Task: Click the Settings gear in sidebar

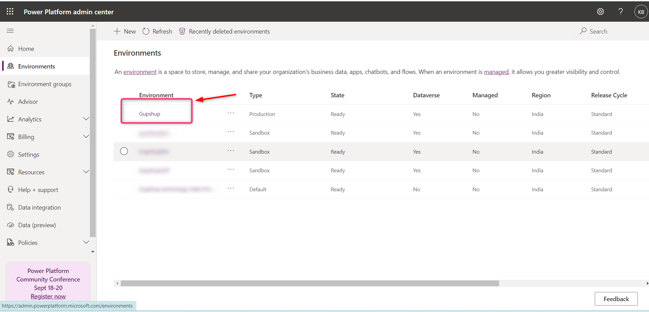Action: coord(11,154)
